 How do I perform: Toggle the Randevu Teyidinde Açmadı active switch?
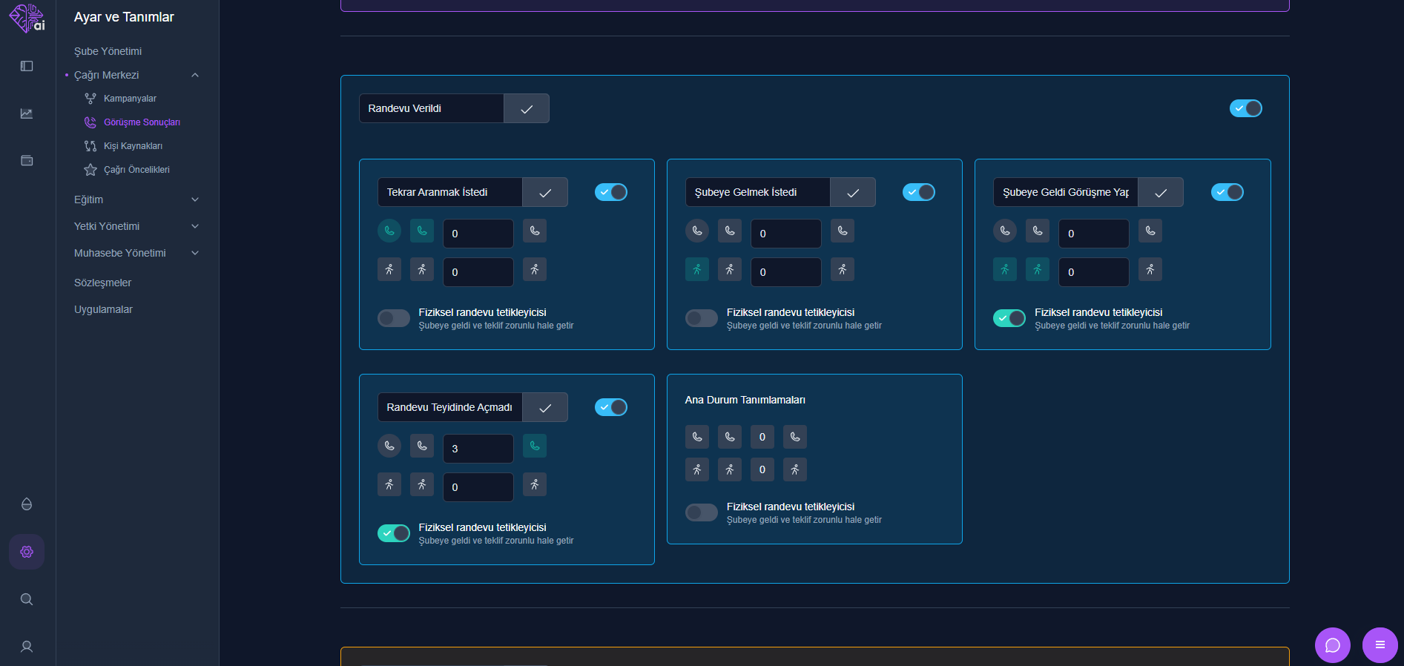pyautogui.click(x=611, y=407)
